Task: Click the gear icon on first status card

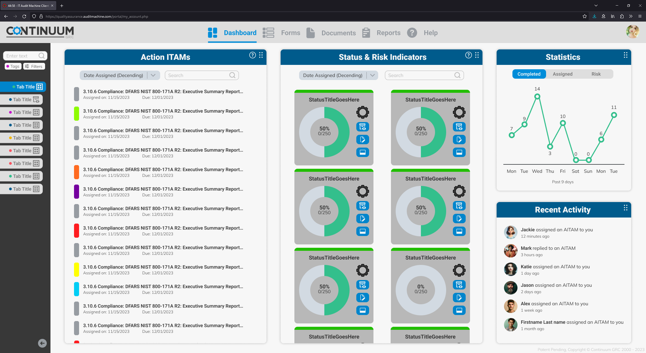Action: [362, 112]
